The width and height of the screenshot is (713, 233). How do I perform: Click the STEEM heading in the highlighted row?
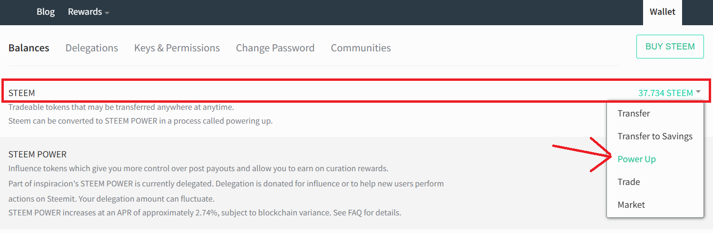pyautogui.click(x=22, y=93)
